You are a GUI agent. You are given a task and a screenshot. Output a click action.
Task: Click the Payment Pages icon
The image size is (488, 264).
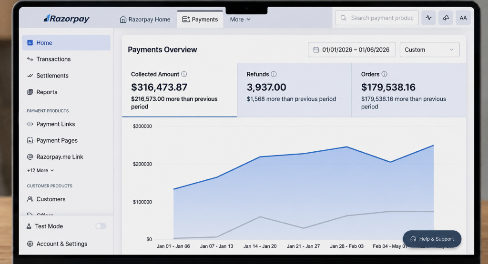[x=30, y=140]
